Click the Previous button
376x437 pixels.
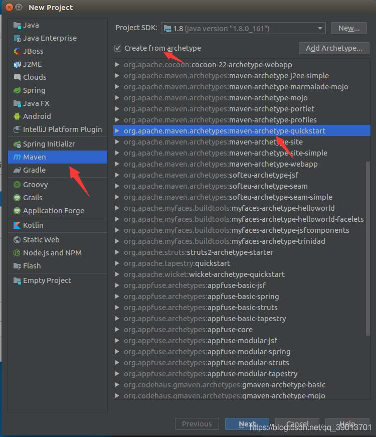pos(197,424)
